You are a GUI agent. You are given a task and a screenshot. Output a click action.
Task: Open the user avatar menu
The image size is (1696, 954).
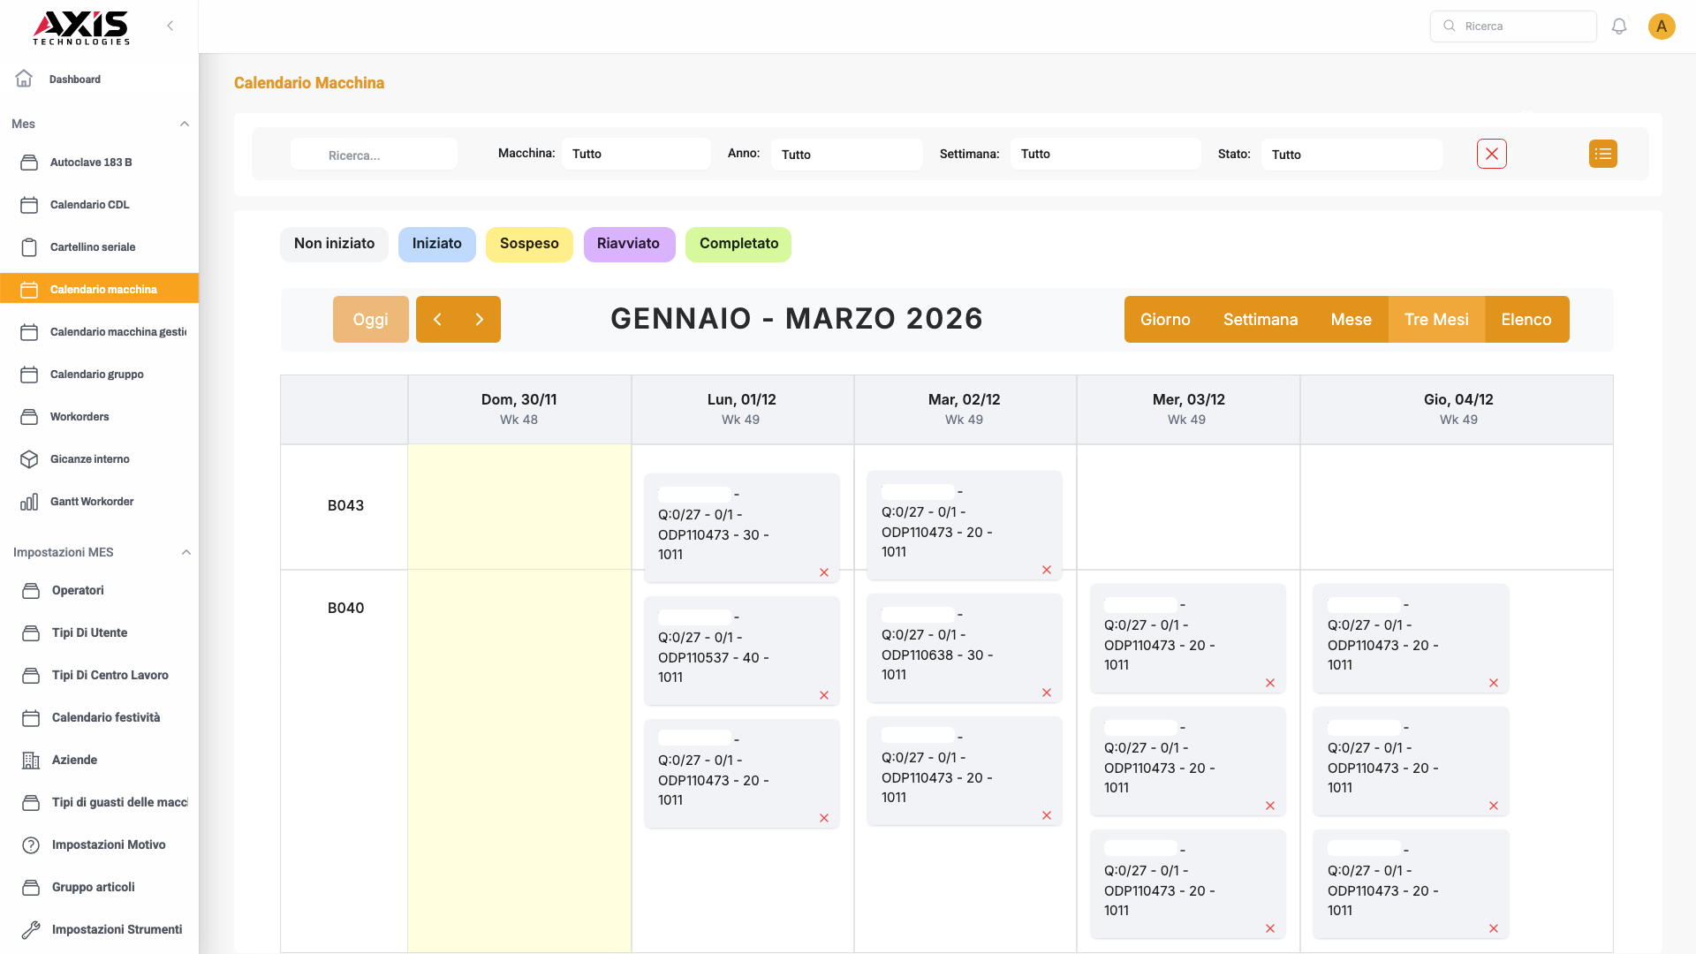coord(1661,26)
